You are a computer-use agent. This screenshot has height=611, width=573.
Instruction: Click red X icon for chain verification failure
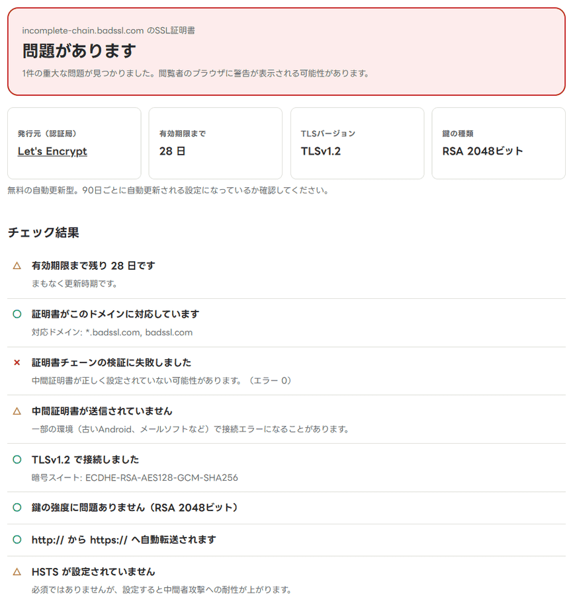pos(17,362)
